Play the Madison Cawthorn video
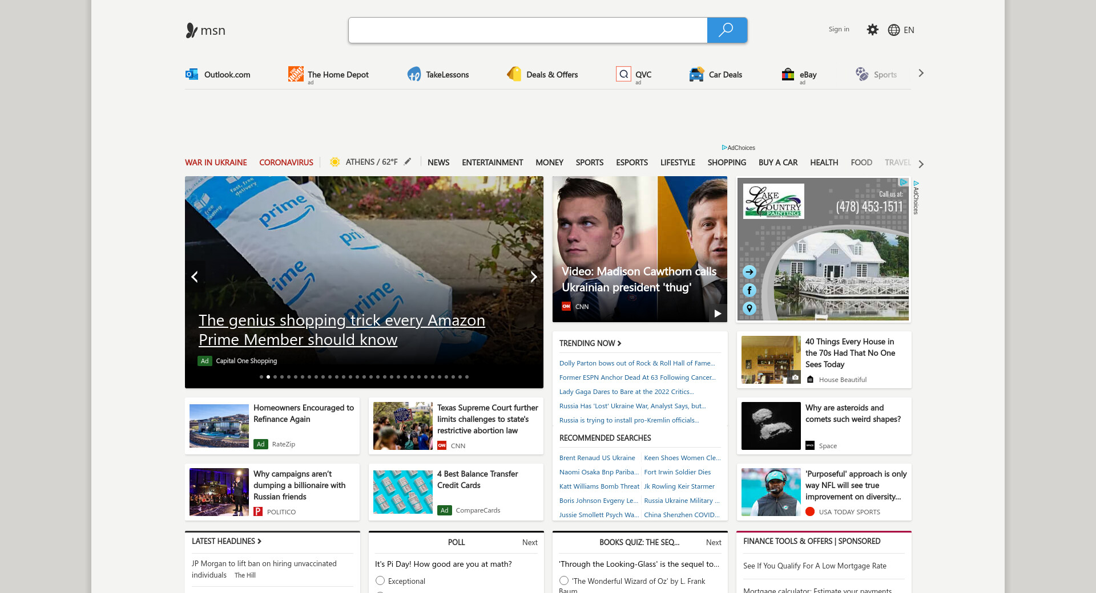The image size is (1096, 593). (718, 313)
